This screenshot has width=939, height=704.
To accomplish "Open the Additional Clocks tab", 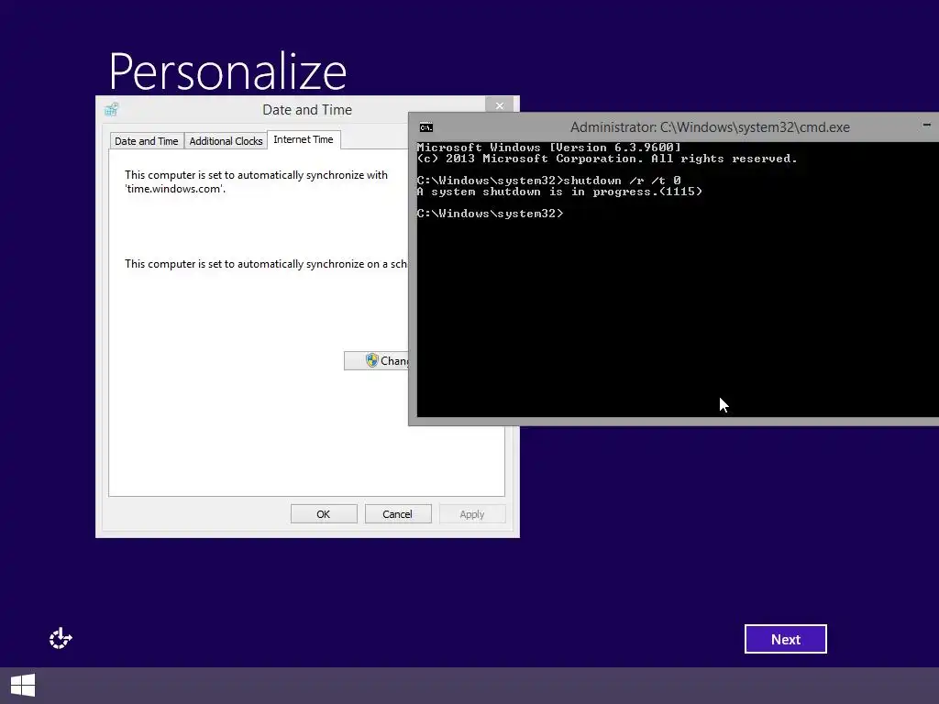I will (226, 141).
